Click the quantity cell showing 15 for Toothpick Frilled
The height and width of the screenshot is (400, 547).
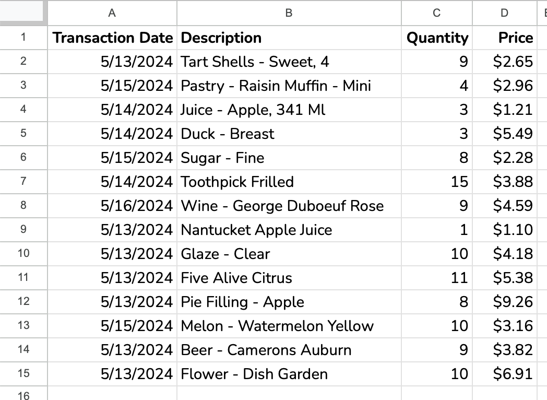(437, 182)
